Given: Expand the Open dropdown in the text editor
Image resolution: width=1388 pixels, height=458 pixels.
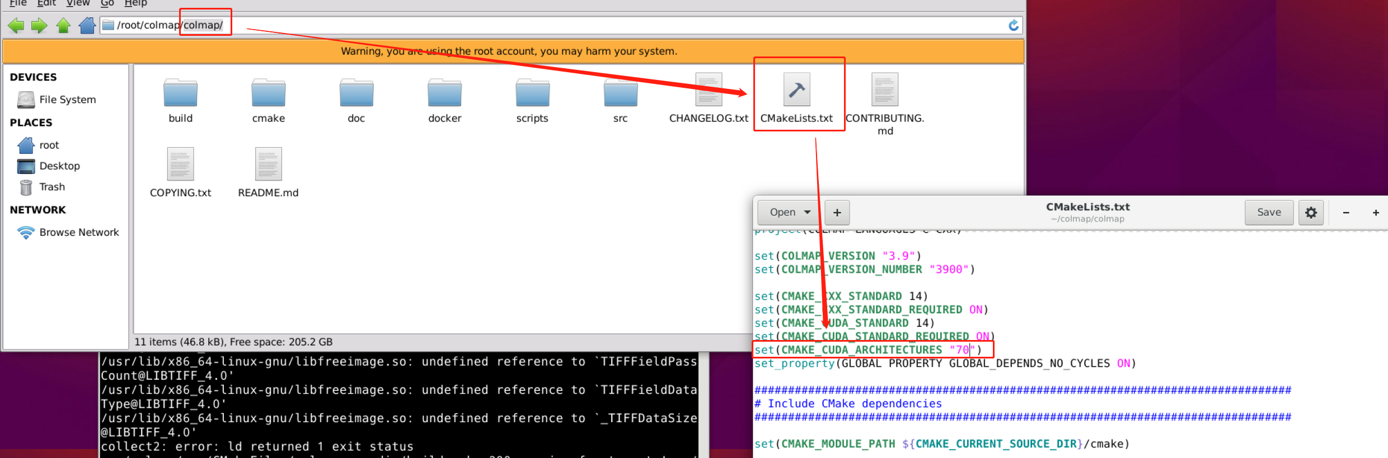Looking at the screenshot, I should pos(789,213).
